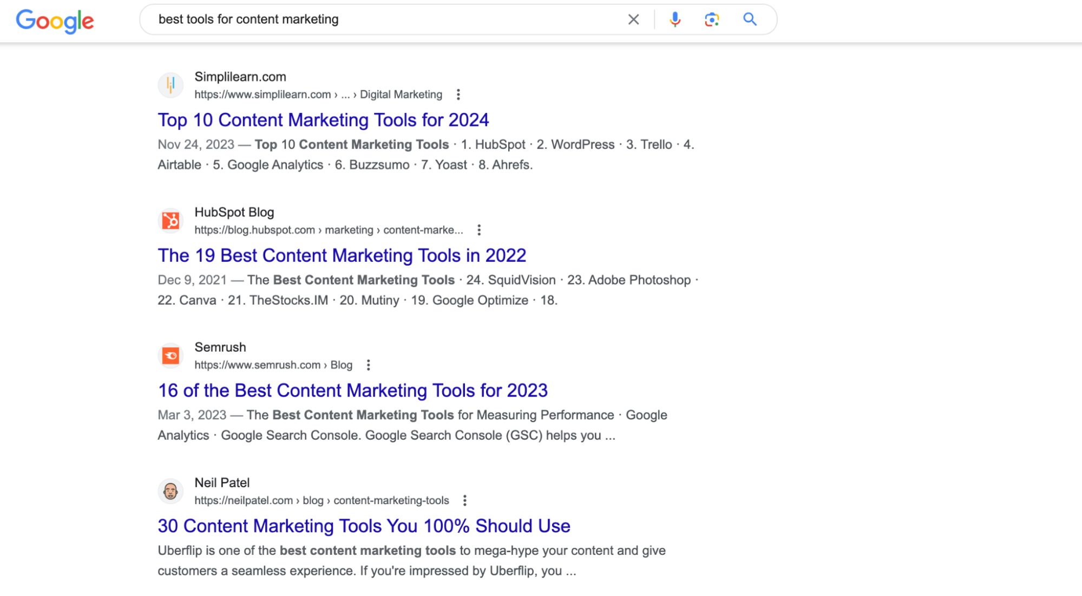Click the magnifying glass search button
This screenshot has height=596, width=1082.
(x=750, y=19)
